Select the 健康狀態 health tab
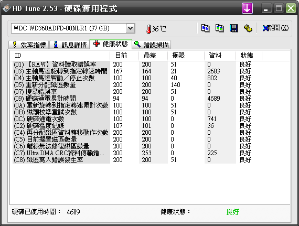This screenshot has width=299, height=226. (111, 44)
